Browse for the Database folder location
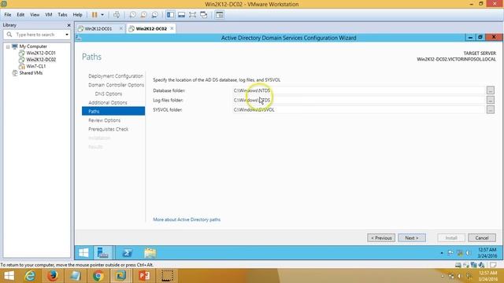The height and width of the screenshot is (283, 504). pos(490,90)
